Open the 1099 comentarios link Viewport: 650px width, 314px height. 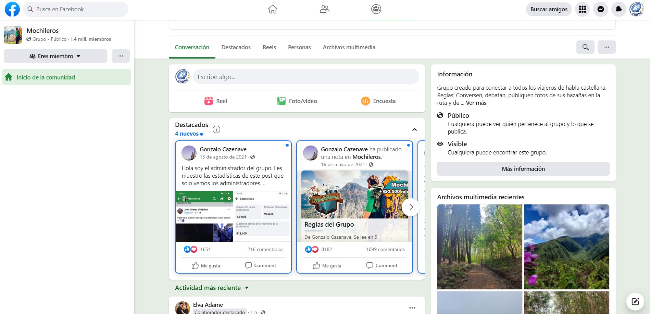click(x=385, y=249)
